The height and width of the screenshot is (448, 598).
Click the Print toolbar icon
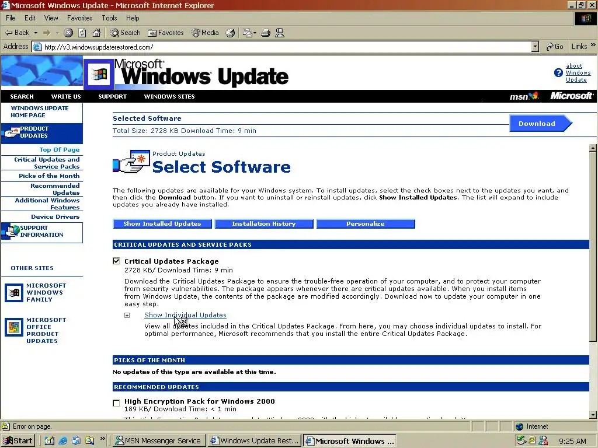coord(266,33)
